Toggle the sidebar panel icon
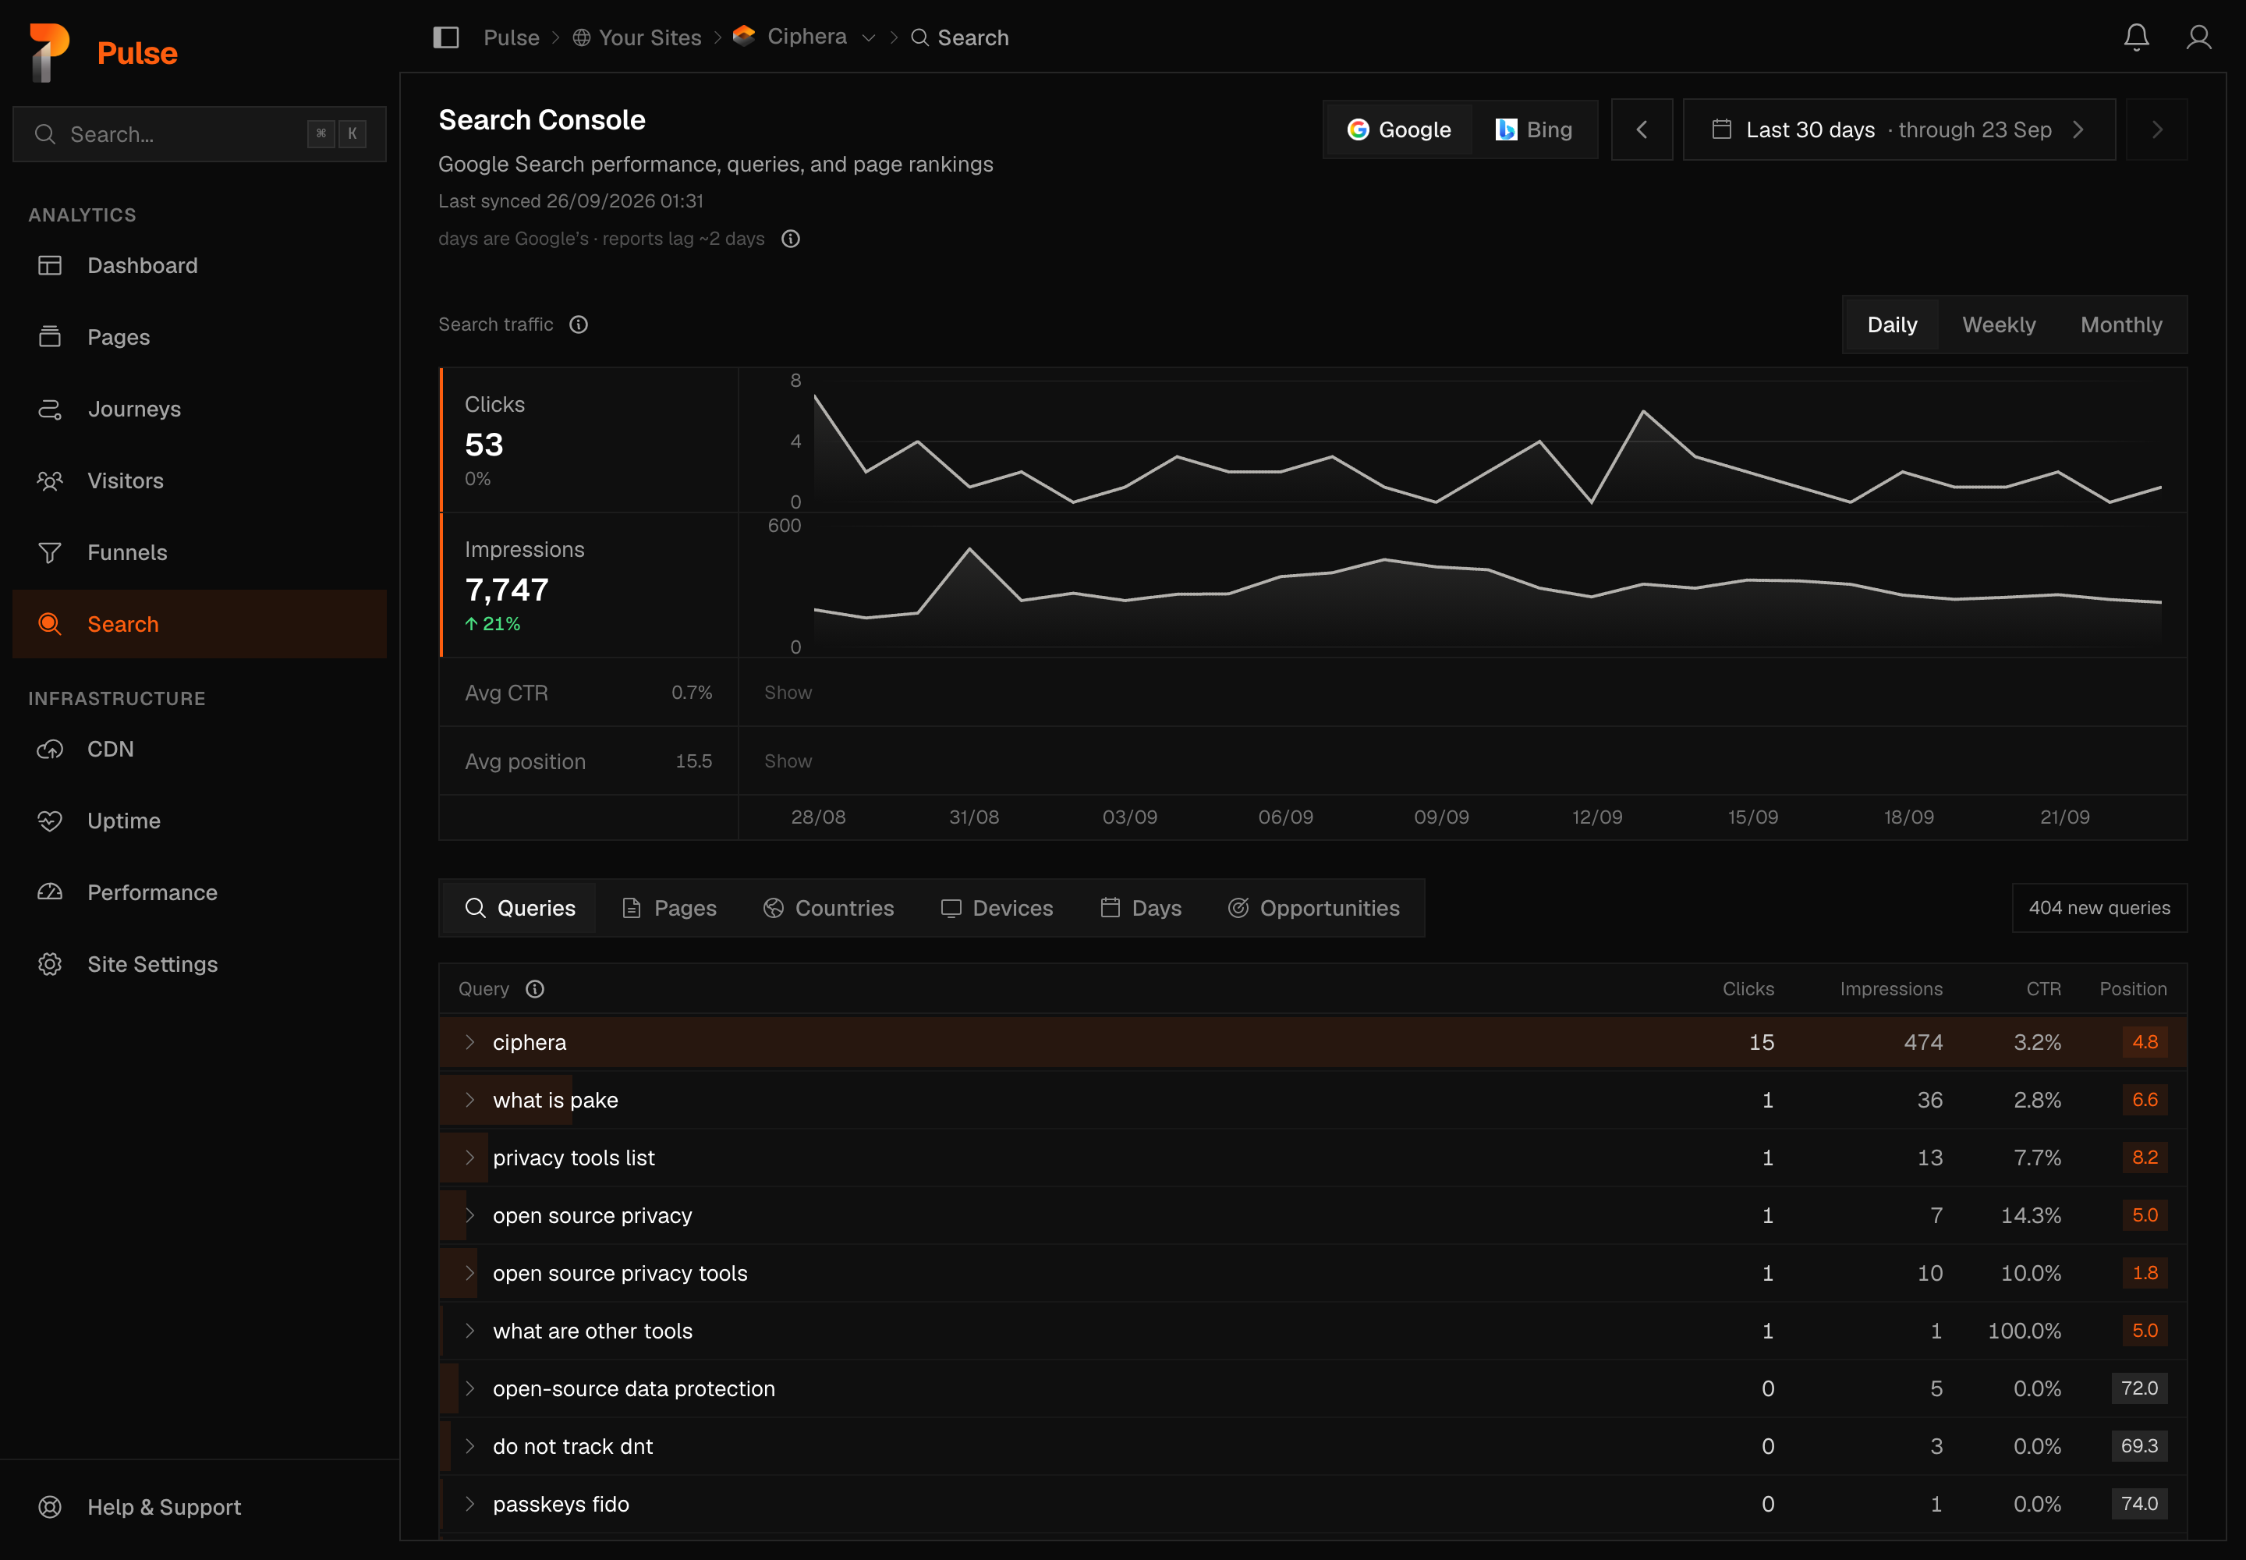The image size is (2246, 1560). pyautogui.click(x=445, y=37)
